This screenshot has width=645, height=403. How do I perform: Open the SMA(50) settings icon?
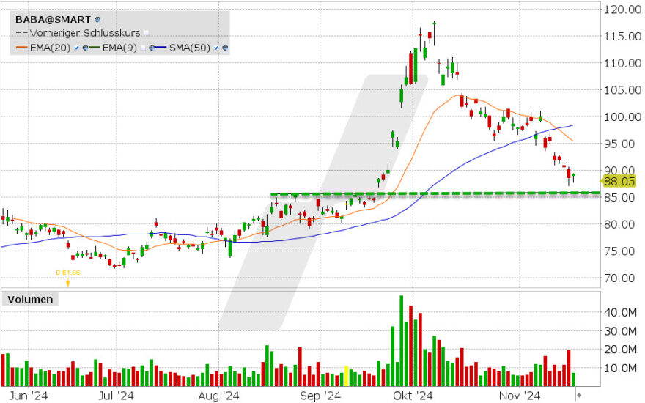coord(225,48)
